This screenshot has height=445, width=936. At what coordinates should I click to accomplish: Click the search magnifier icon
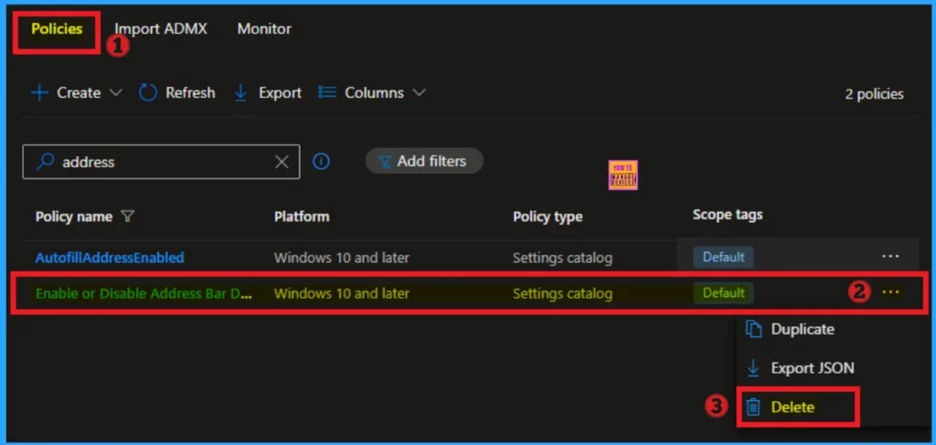click(x=46, y=161)
